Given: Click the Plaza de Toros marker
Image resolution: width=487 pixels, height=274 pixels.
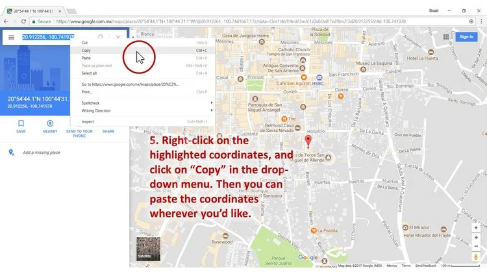Looking at the screenshot, I should pos(328,157).
